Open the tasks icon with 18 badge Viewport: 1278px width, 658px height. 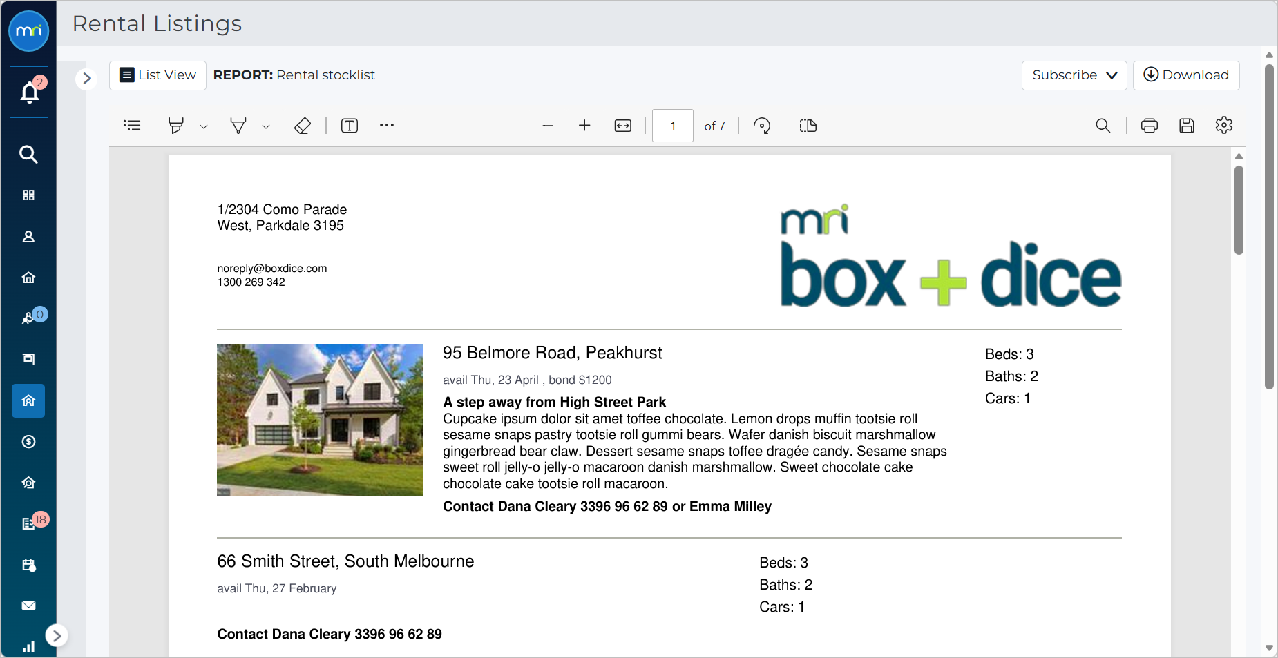coord(30,523)
